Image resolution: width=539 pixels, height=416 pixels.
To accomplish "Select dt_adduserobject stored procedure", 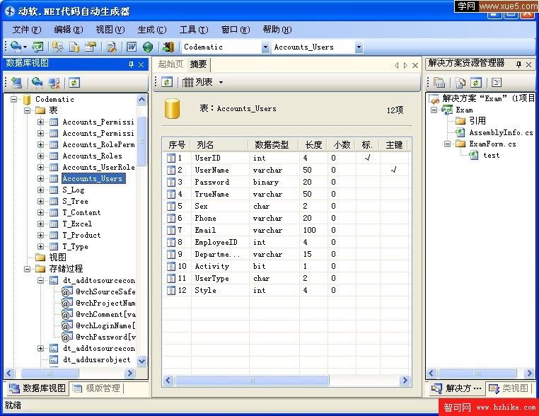I will (97, 360).
